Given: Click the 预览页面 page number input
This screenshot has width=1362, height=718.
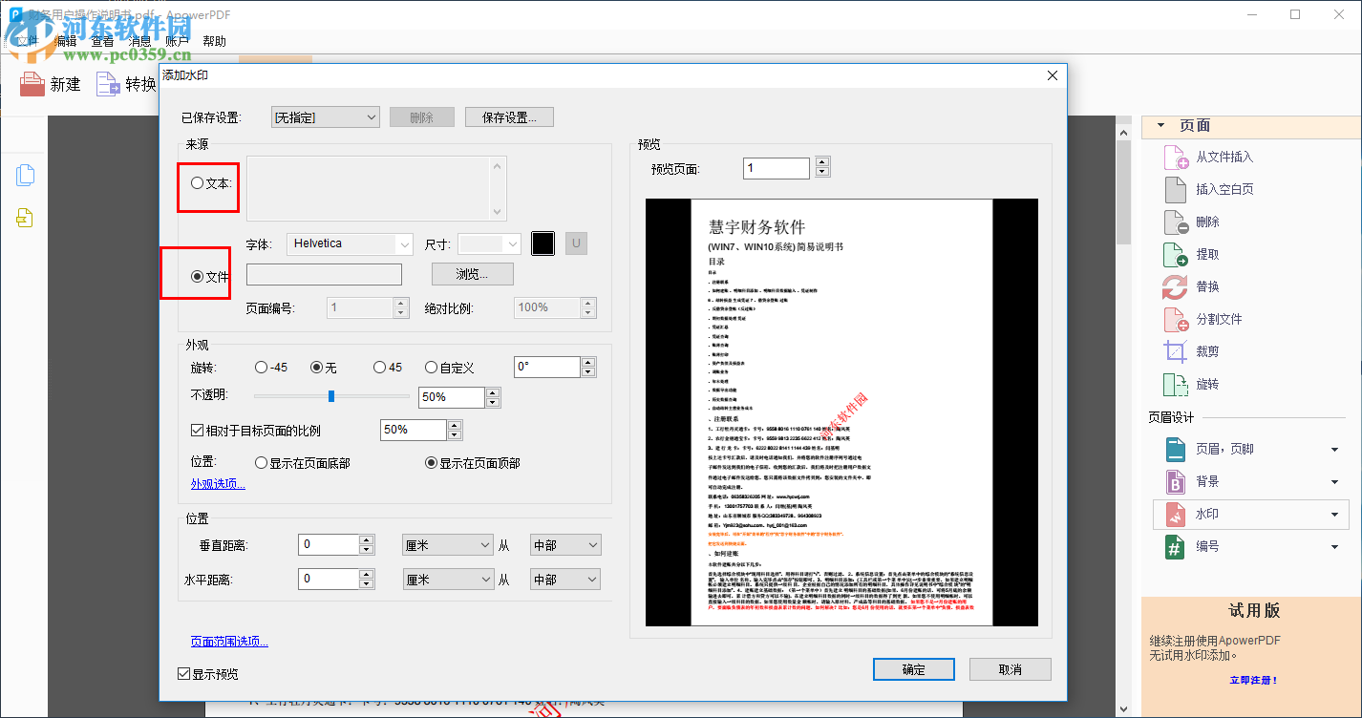Looking at the screenshot, I should pyautogui.click(x=776, y=167).
